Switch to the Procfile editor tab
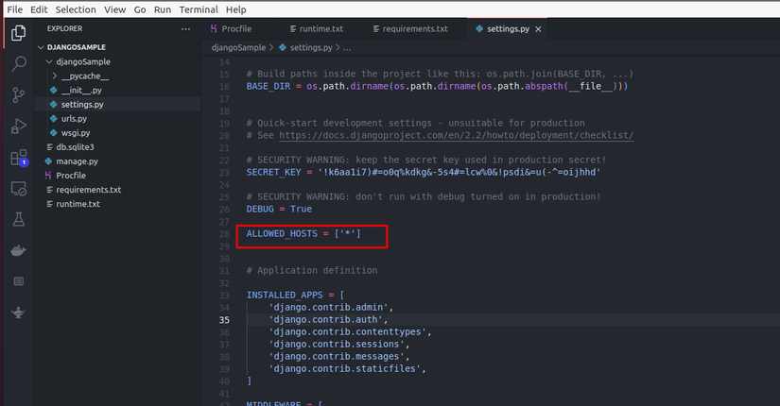The height and width of the screenshot is (406, 780). click(x=240, y=29)
